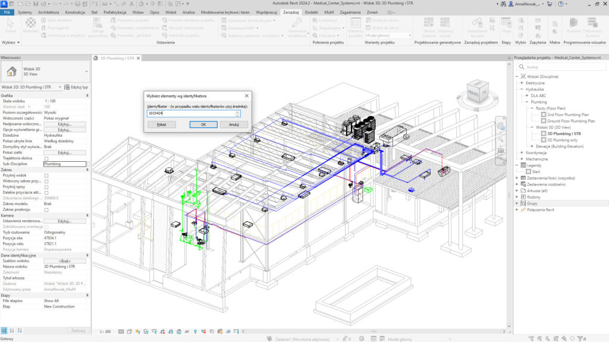609x342 pixels.
Task: Close the 3D Plumbing i STR view tab
Action: (139, 58)
